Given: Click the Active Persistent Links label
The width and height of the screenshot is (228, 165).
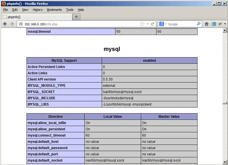Looking at the screenshot, I should point(46,67).
